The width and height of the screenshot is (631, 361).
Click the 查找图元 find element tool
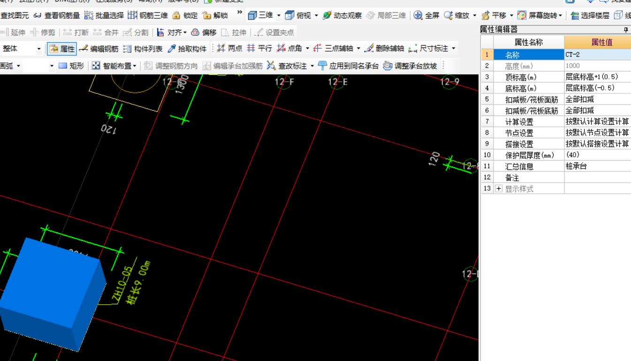pyautogui.click(x=15, y=15)
